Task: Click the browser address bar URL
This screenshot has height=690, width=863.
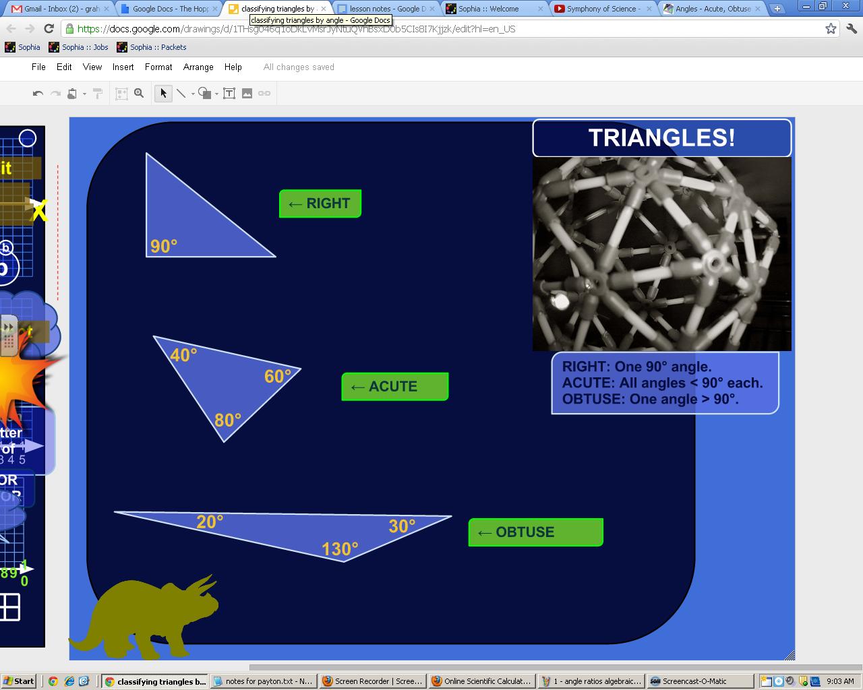Action: pyautogui.click(x=297, y=29)
